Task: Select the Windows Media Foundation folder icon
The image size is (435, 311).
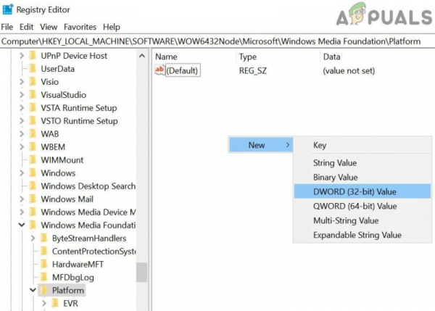Action: click(33, 225)
